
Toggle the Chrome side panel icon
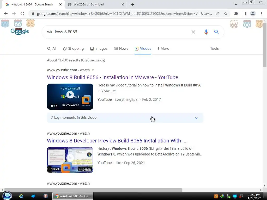coord(245,14)
